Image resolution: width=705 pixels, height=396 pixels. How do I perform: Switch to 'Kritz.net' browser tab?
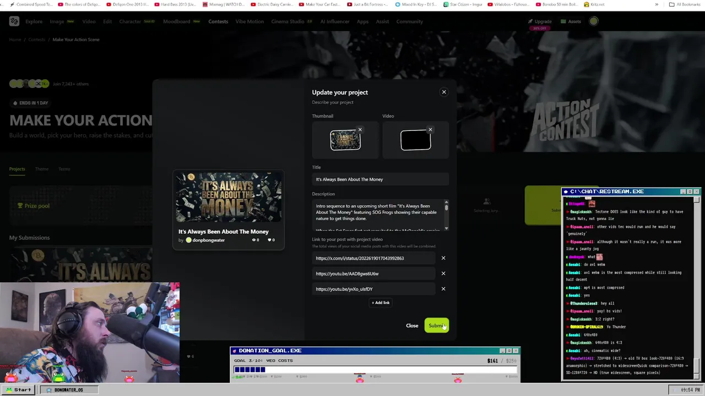(x=593, y=4)
